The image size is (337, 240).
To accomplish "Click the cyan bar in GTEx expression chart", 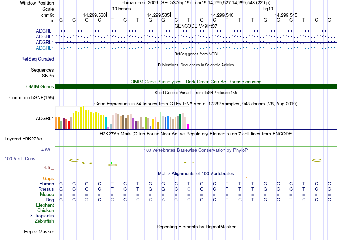I will pos(106,123).
